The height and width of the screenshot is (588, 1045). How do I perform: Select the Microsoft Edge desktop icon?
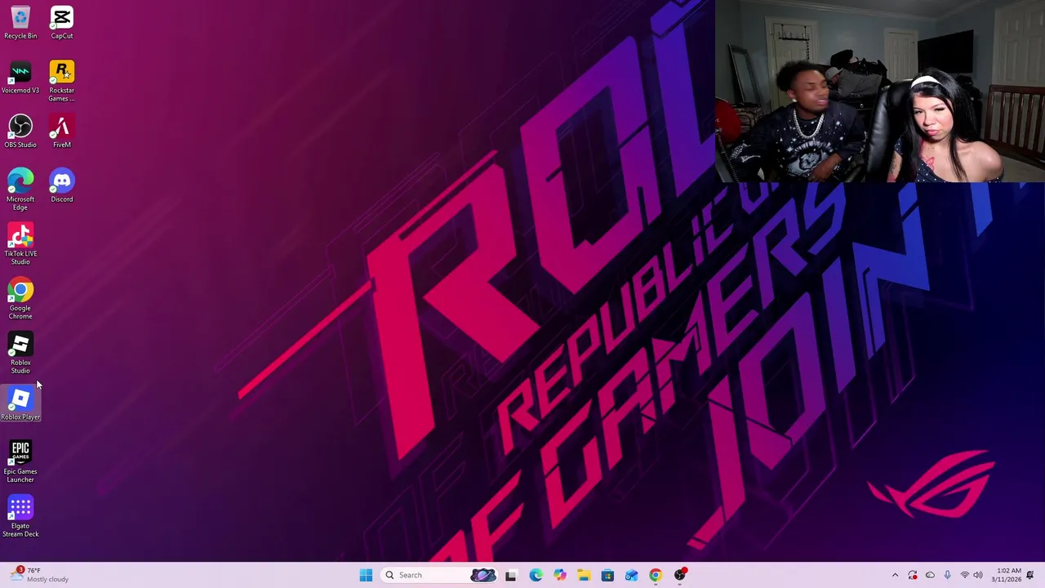(x=20, y=189)
